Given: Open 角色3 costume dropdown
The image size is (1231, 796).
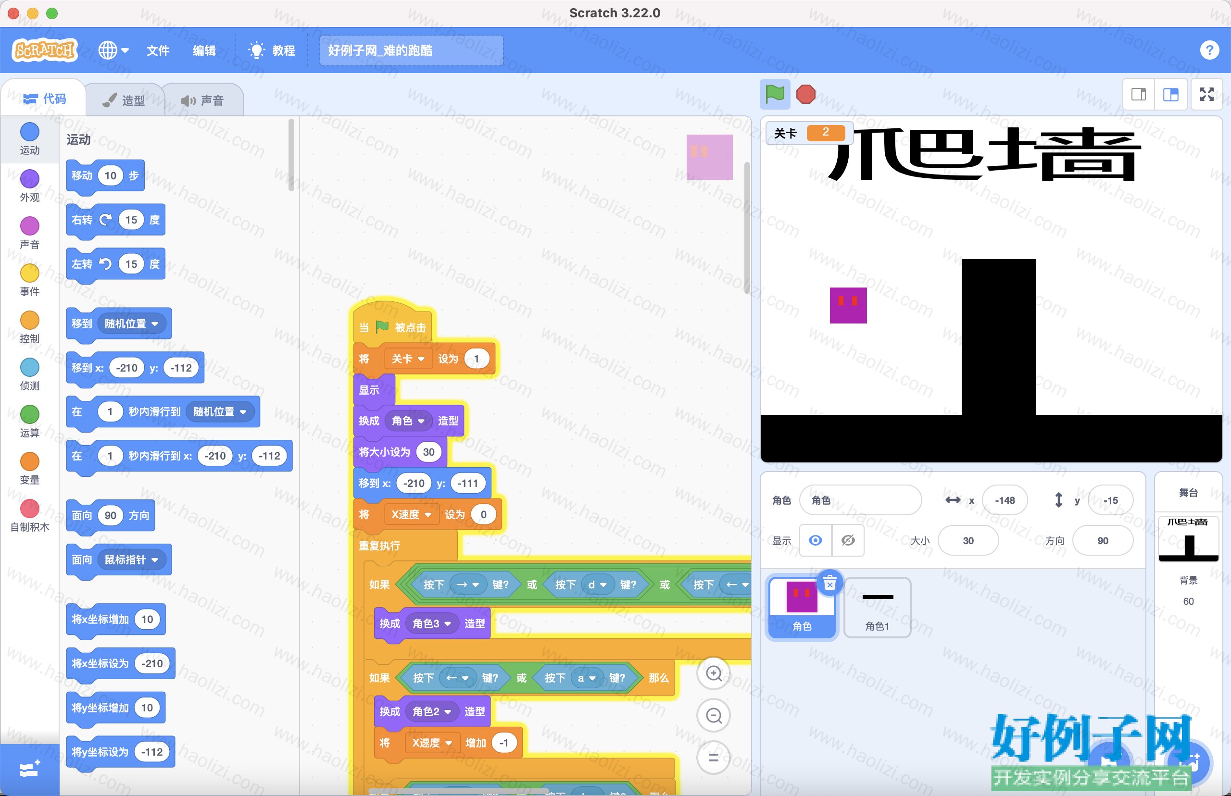Looking at the screenshot, I should click(x=432, y=623).
